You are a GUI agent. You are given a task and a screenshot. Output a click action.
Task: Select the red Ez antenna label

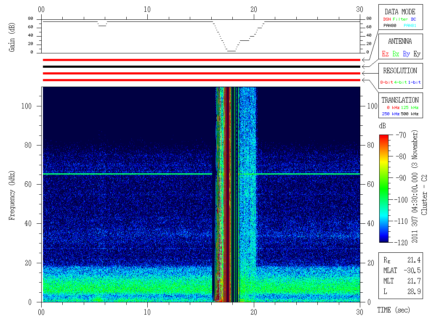[385, 54]
